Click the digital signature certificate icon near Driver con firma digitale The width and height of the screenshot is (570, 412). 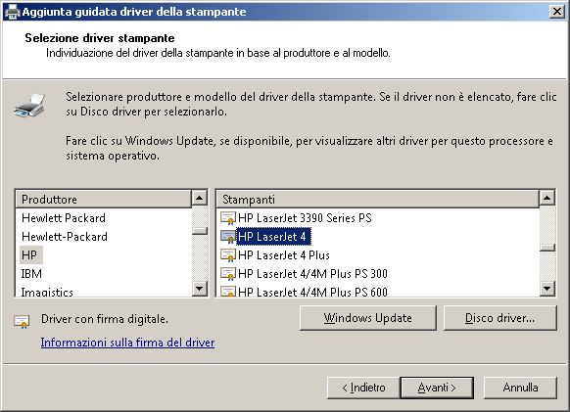pyautogui.click(x=22, y=321)
